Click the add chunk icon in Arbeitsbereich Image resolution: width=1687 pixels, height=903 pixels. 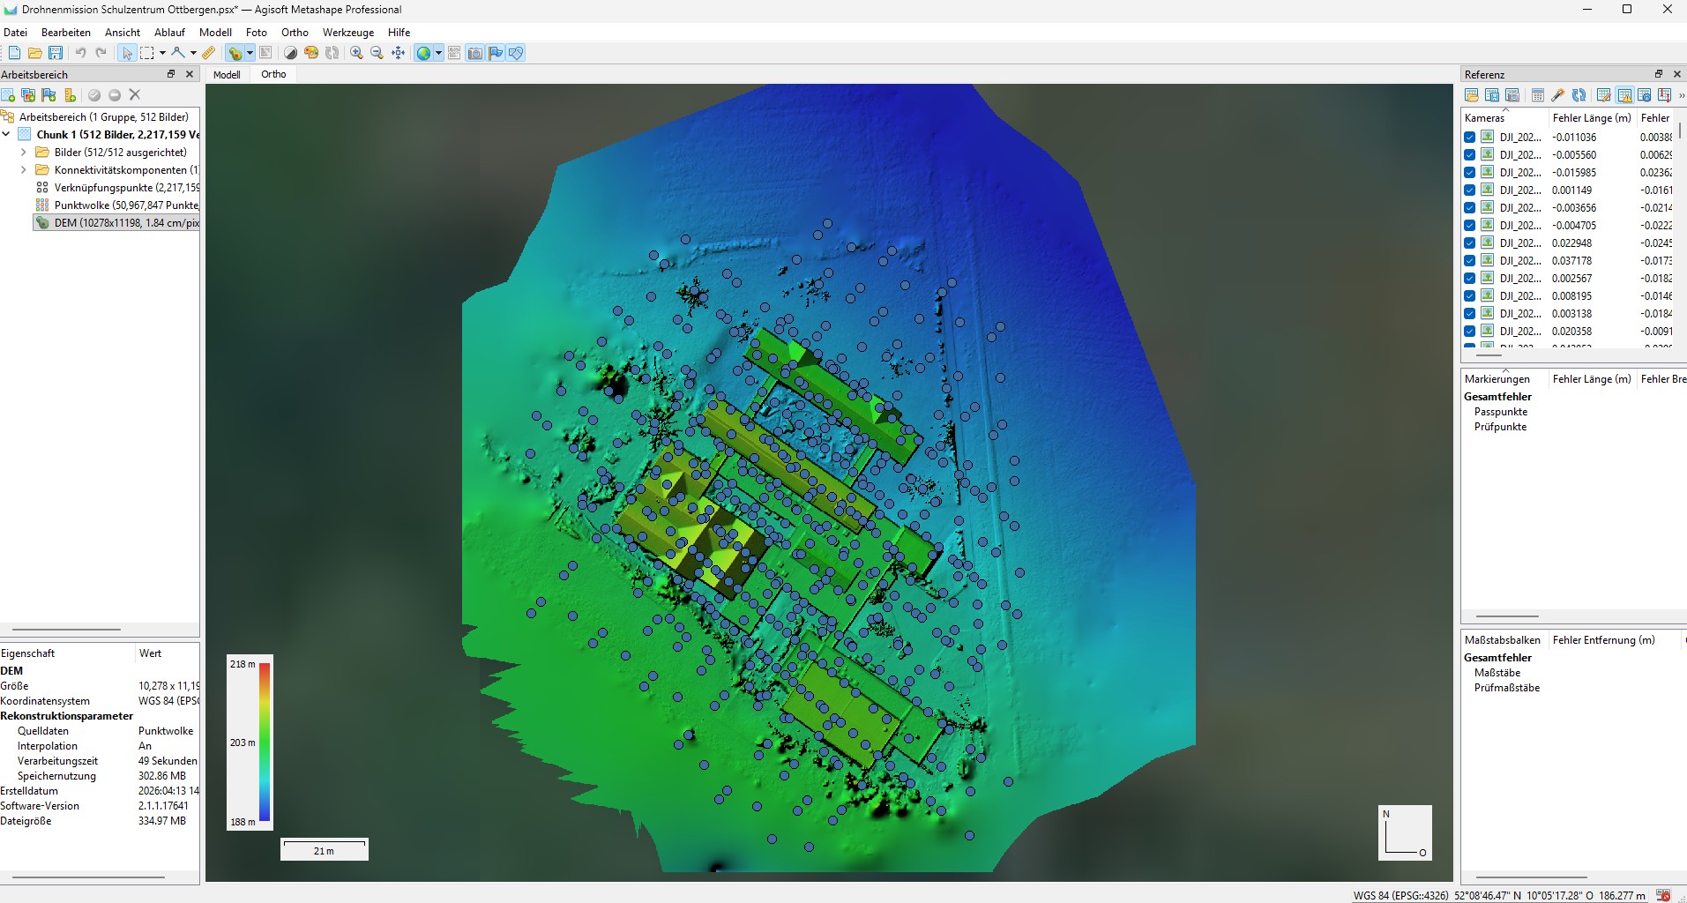(8, 95)
